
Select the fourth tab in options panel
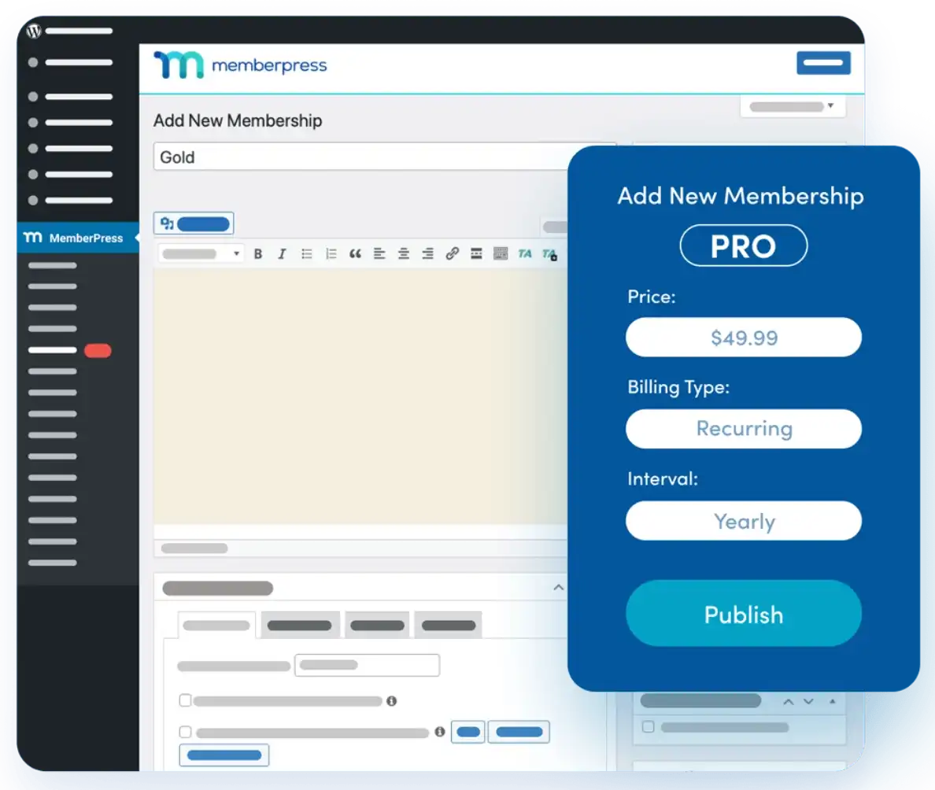449,626
